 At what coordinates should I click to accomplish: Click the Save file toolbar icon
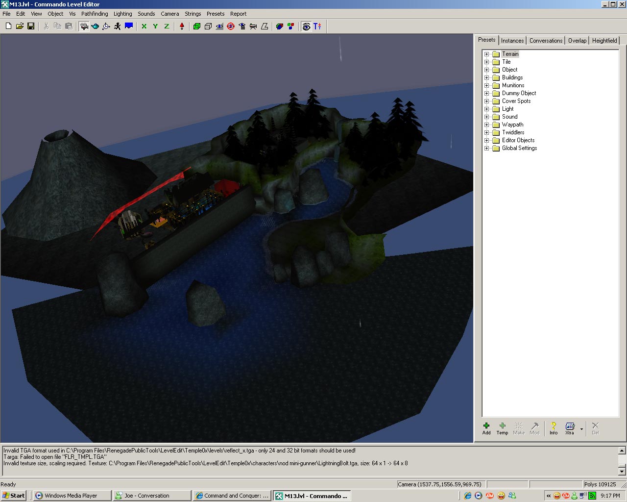(31, 26)
